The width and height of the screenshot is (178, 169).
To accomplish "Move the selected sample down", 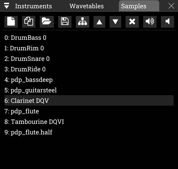I will (115, 22).
